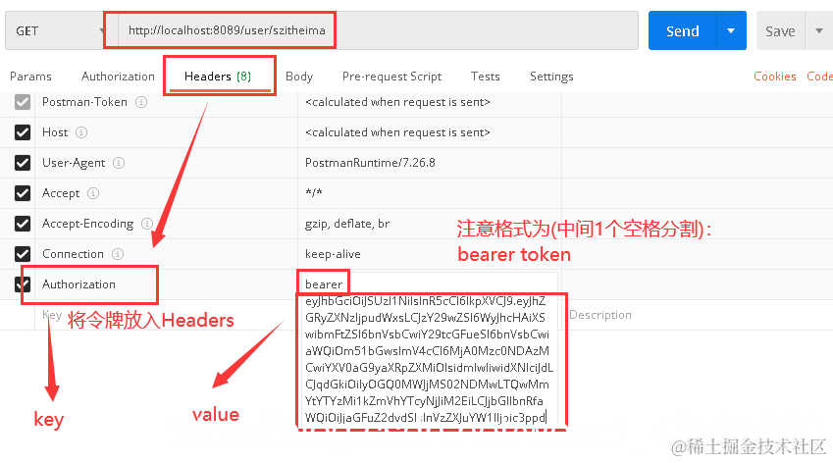Click the Accept-Encoding key name
Image resolution: width=833 pixels, height=463 pixels.
pyautogui.click(x=87, y=224)
